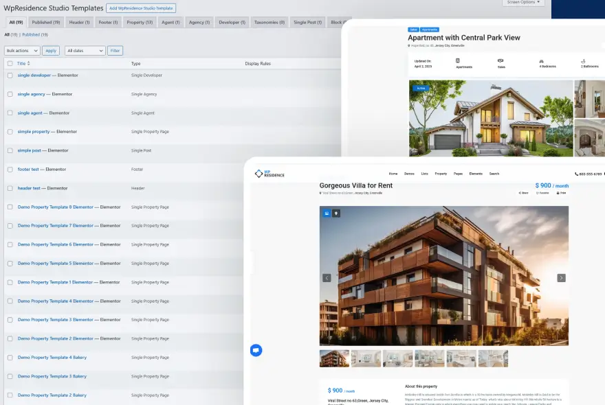
Task: Switch to the Taxonomies (0) tab
Action: (269, 23)
